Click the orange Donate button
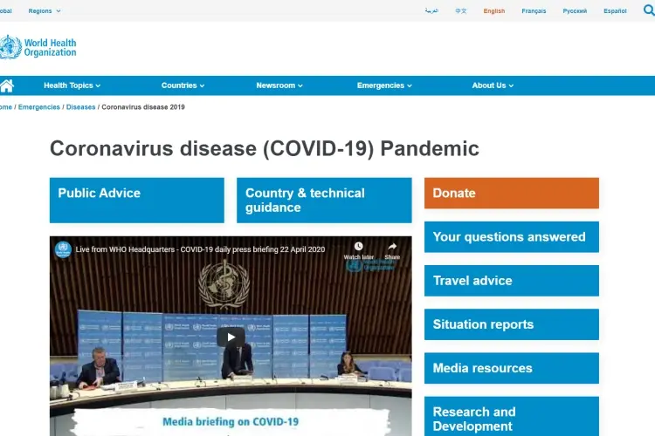Image resolution: width=655 pixels, height=436 pixels. point(511,194)
